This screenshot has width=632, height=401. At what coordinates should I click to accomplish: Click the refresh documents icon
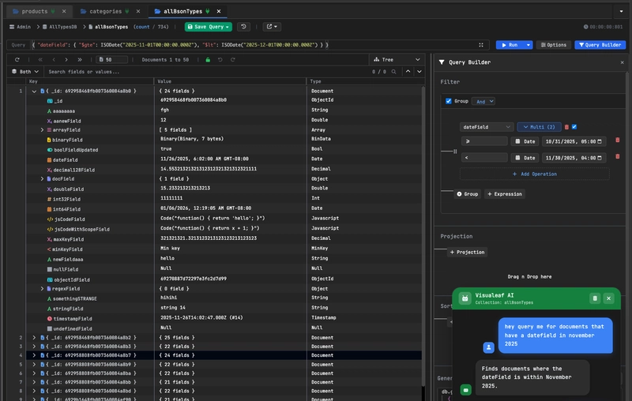pos(17,59)
